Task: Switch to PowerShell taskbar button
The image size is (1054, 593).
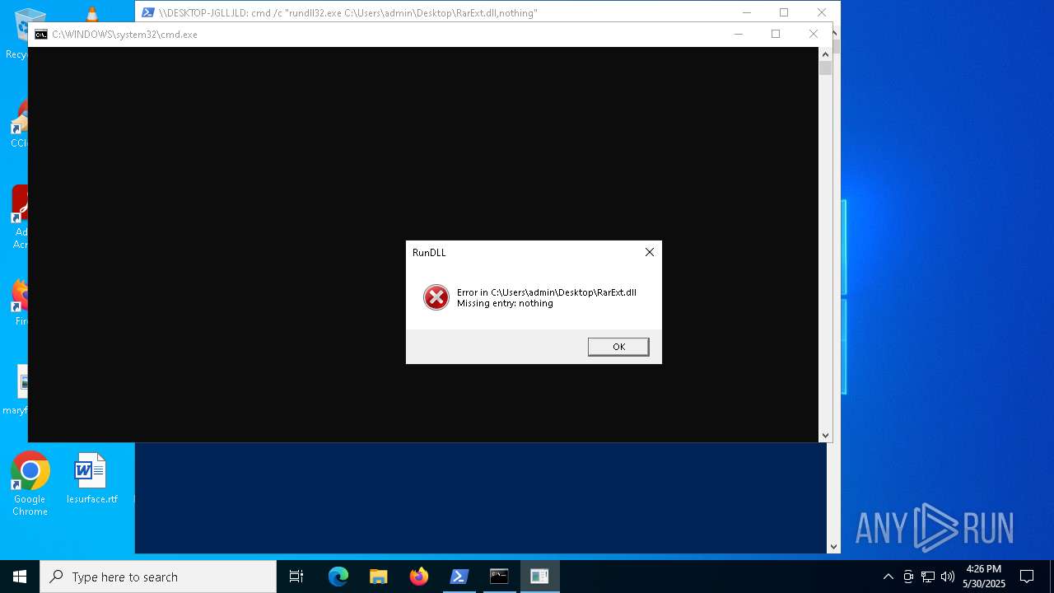Action: [459, 577]
